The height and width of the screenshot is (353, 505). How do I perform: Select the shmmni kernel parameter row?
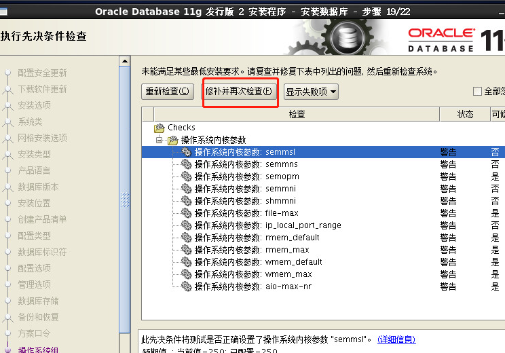coord(323,201)
